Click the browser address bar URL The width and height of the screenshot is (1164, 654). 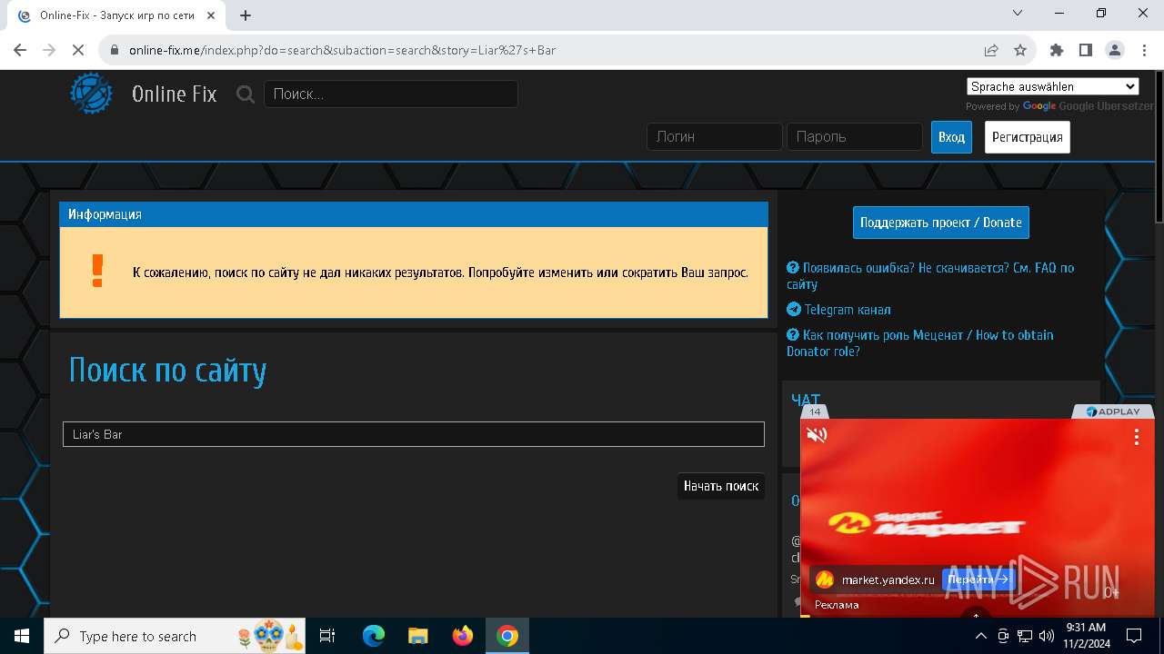click(x=342, y=50)
